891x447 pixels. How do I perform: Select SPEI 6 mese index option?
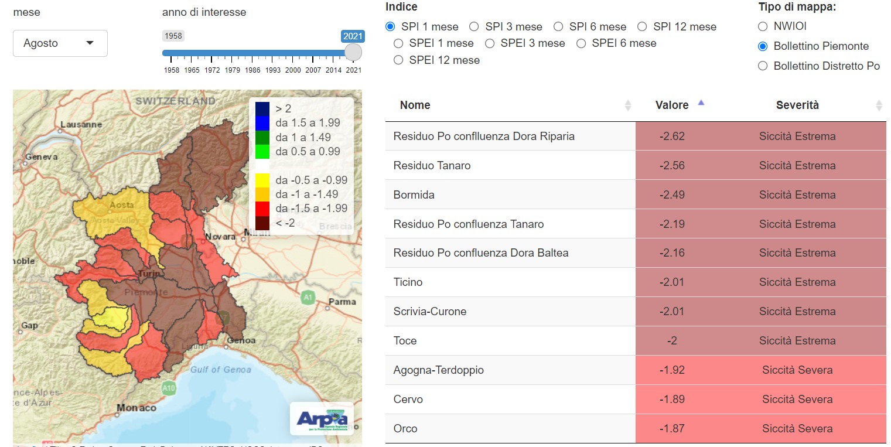pos(581,43)
